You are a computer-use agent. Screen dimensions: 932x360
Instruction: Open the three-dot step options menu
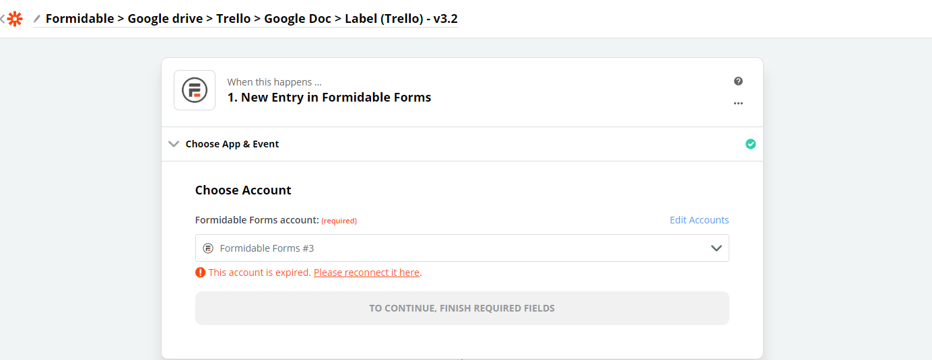point(738,104)
